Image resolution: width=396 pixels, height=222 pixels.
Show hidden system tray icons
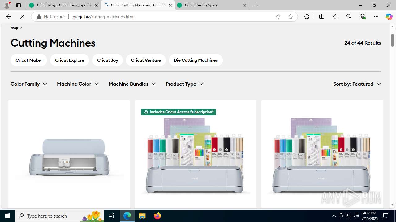click(x=334, y=216)
